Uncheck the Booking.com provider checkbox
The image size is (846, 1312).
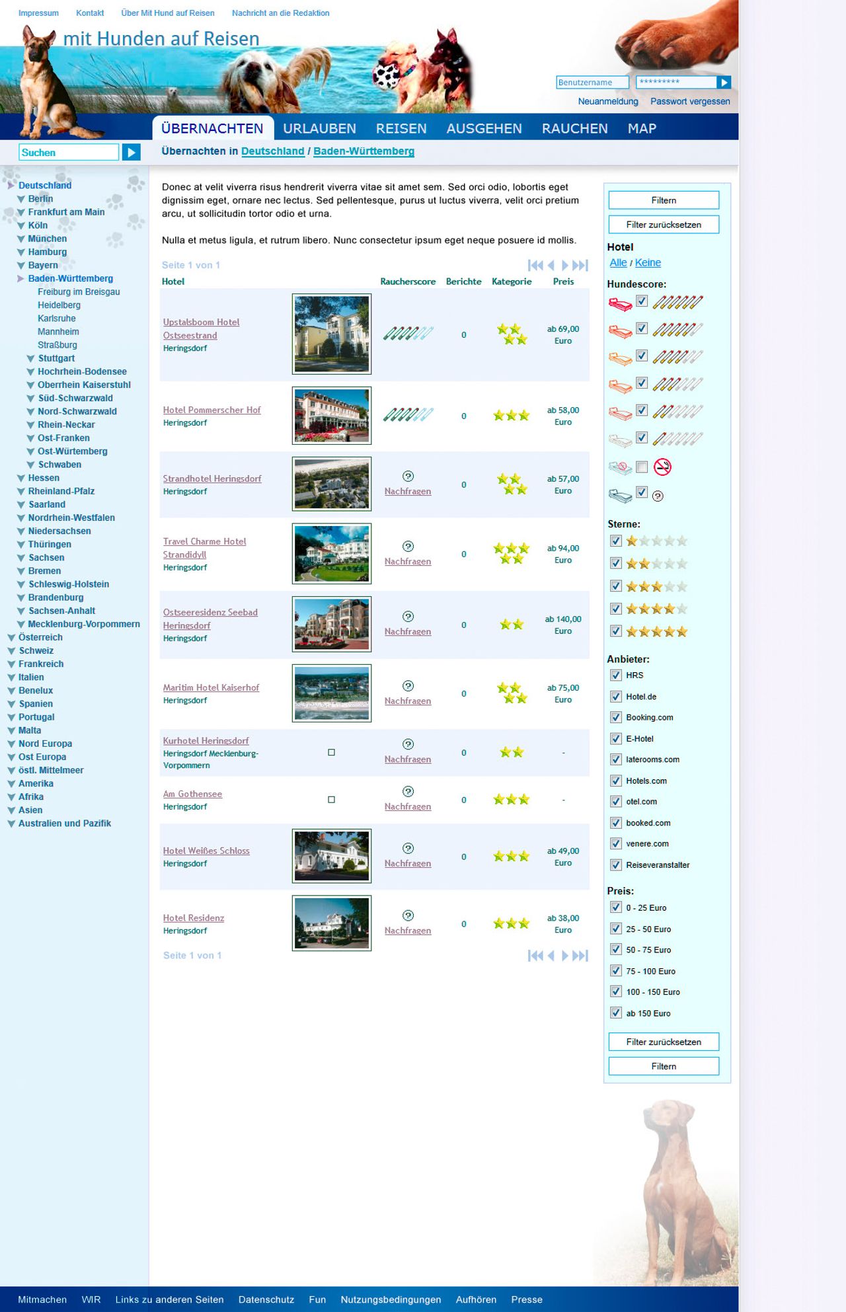pos(616,718)
